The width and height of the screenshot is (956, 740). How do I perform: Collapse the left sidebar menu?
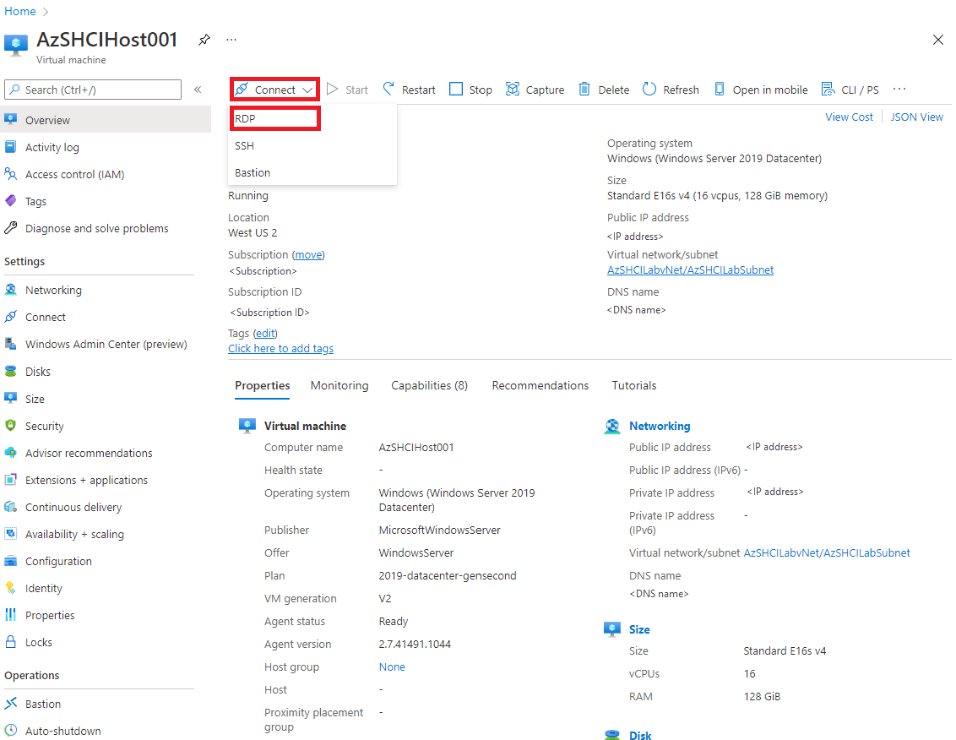click(x=198, y=90)
